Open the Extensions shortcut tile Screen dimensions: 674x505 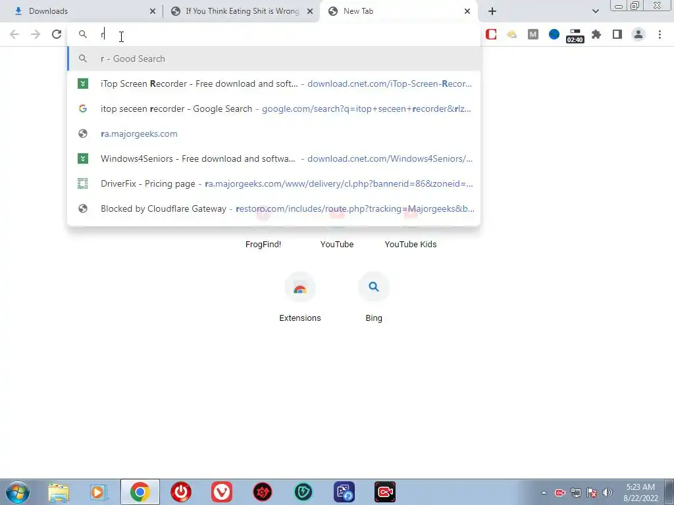[x=300, y=297]
